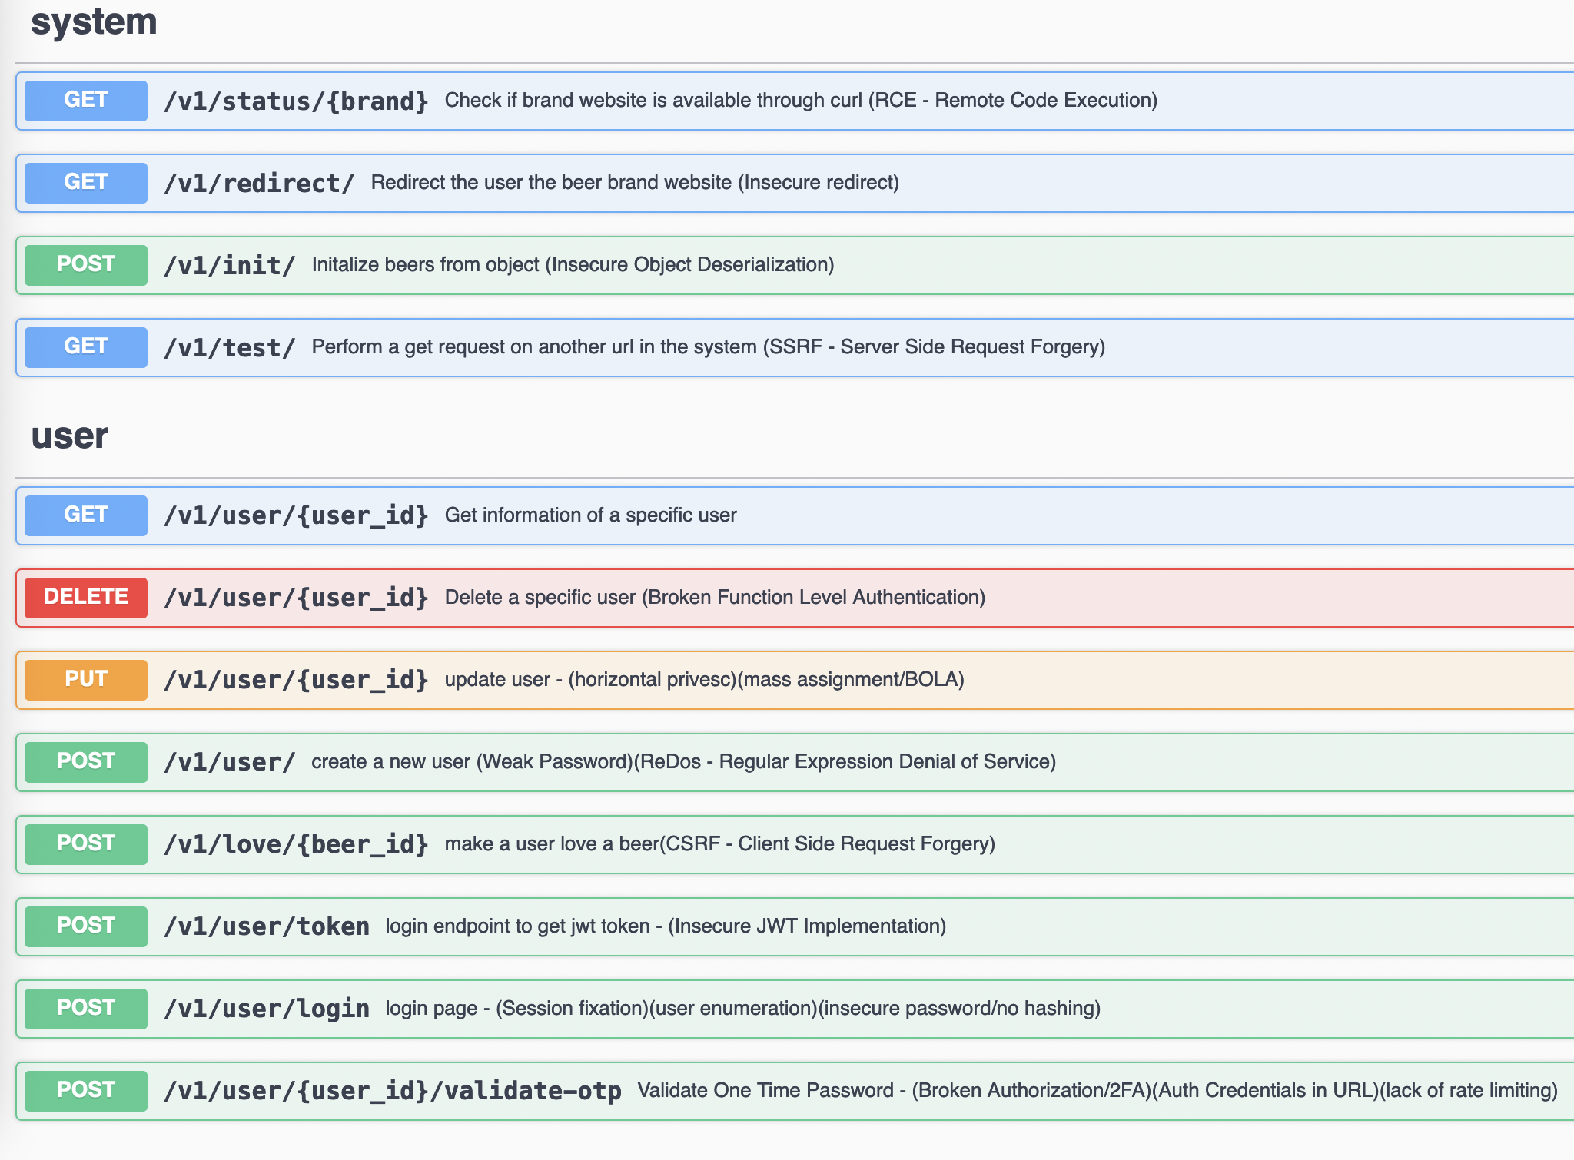Click the GET badge on /v1/test/

[x=85, y=346]
